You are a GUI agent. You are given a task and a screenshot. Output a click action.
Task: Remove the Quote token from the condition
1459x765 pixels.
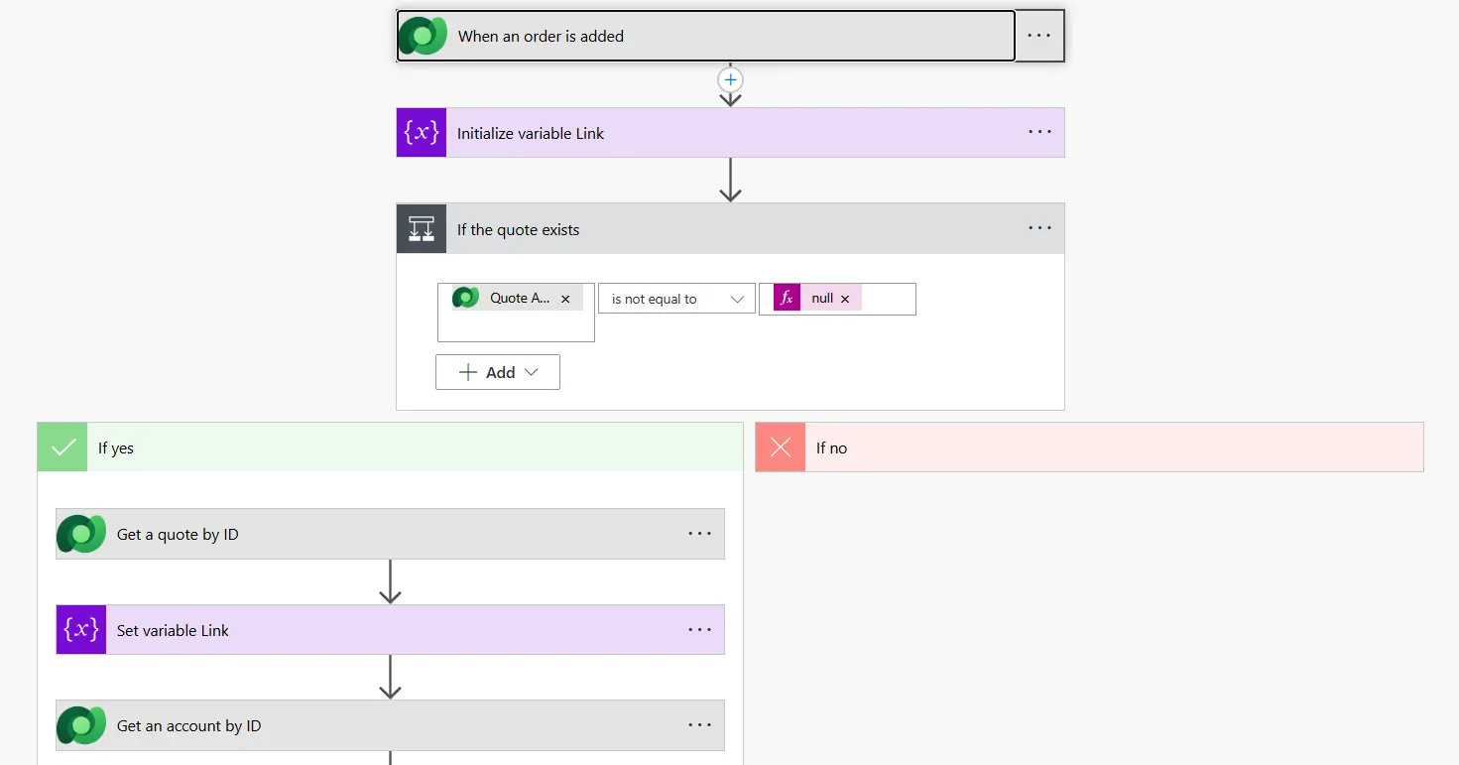click(565, 299)
